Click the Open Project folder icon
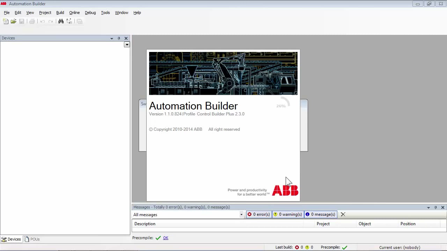 (x=14, y=21)
